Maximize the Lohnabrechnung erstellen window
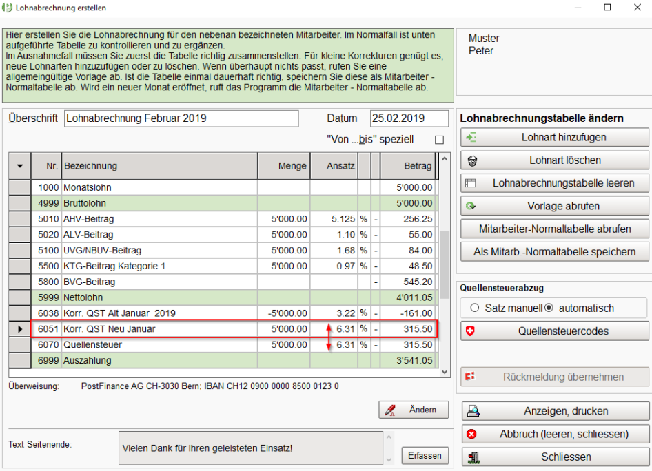Viewport: 652px width, 471px height. pyautogui.click(x=607, y=8)
